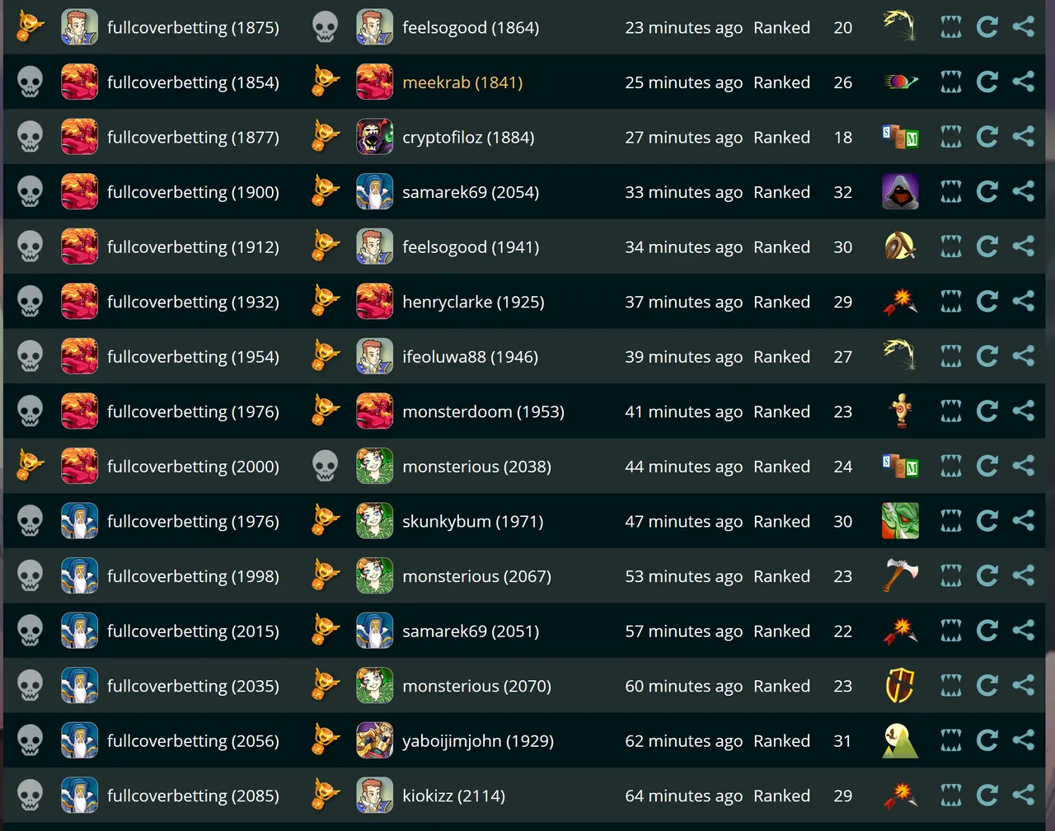Screen dimensions: 1055x831
Task: Open the yaboijimjohn (1929) player link
Action: (x=478, y=741)
